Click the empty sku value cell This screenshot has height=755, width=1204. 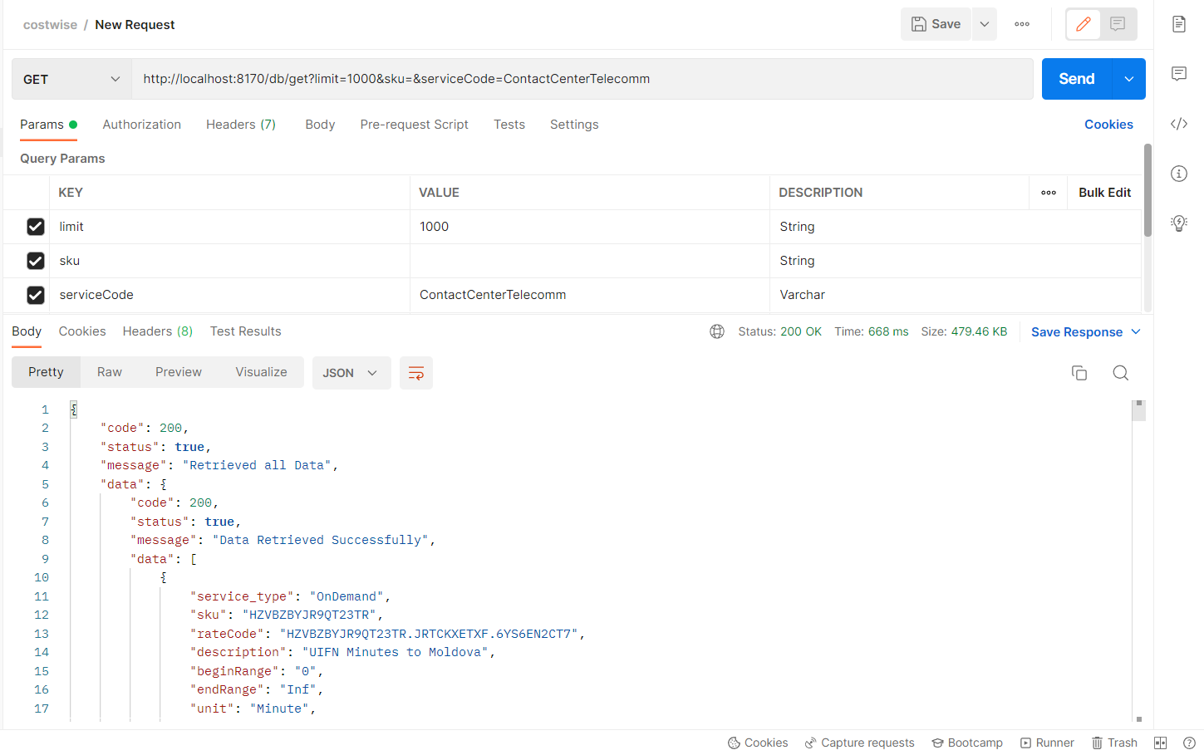(589, 261)
